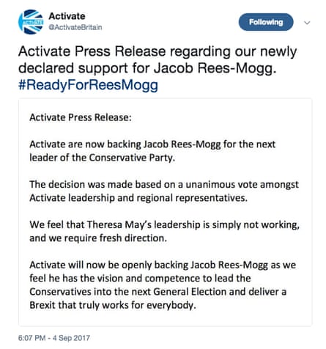Click the line 'leader of the Conservative Party.'

(x=103, y=158)
